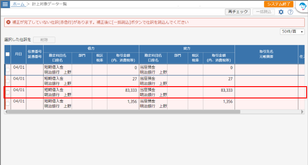Check the row with amount 27
This screenshot has width=308, height=165.
pos(8,81)
